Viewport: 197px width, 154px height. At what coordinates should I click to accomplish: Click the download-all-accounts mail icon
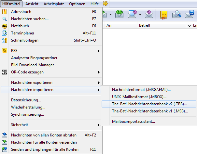click(x=5, y=135)
